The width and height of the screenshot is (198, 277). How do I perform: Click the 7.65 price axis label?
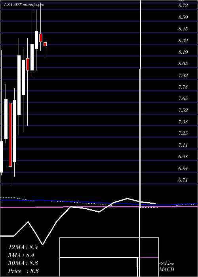[183, 99]
